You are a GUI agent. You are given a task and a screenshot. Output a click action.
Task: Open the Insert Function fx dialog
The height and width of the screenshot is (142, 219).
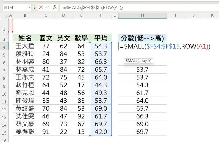[55, 7]
